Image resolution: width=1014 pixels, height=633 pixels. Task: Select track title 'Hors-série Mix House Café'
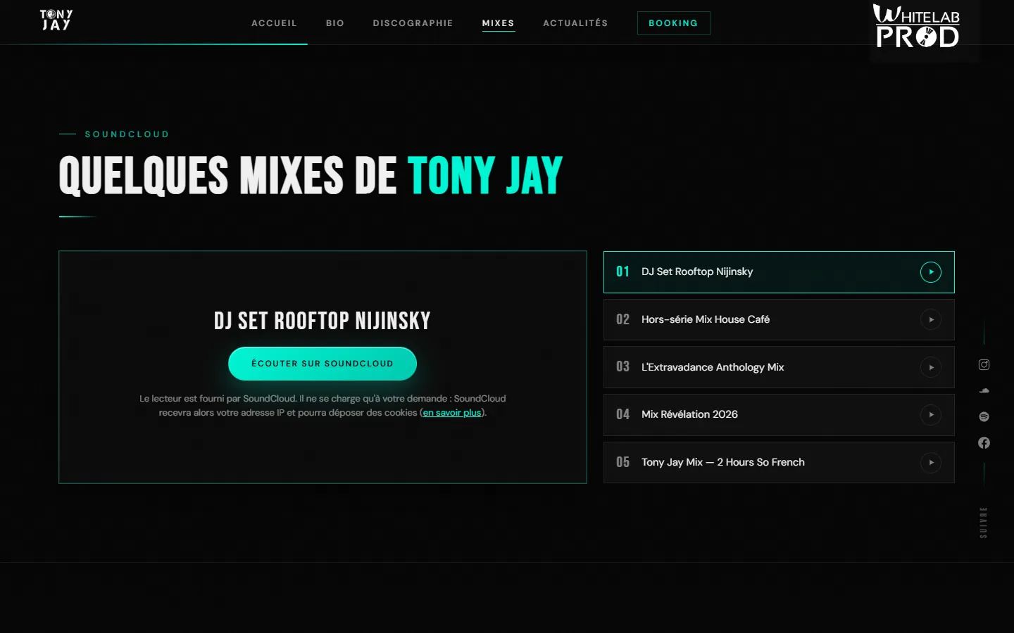coord(706,319)
